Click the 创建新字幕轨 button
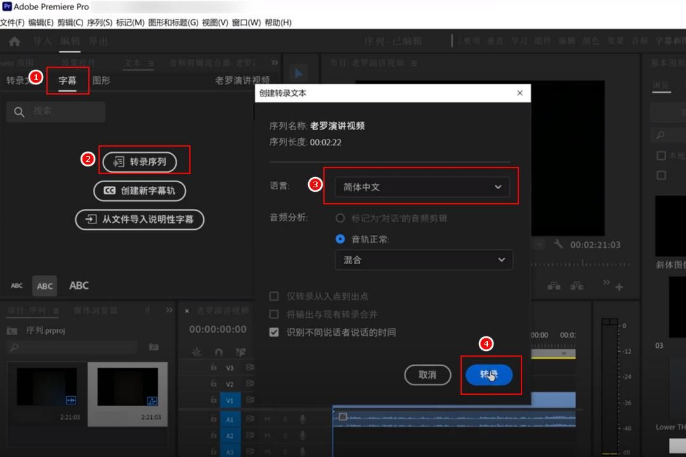This screenshot has height=457, width=686. pos(140,191)
